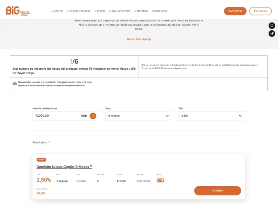The width and height of the screenshot is (278, 208).
Task: Click the 2,50% TAE value
Action: pos(44,180)
